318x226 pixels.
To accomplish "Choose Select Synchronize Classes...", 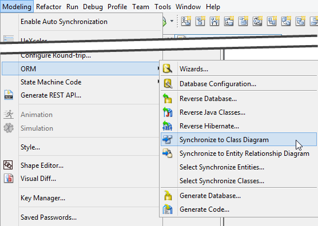I will [222, 181].
